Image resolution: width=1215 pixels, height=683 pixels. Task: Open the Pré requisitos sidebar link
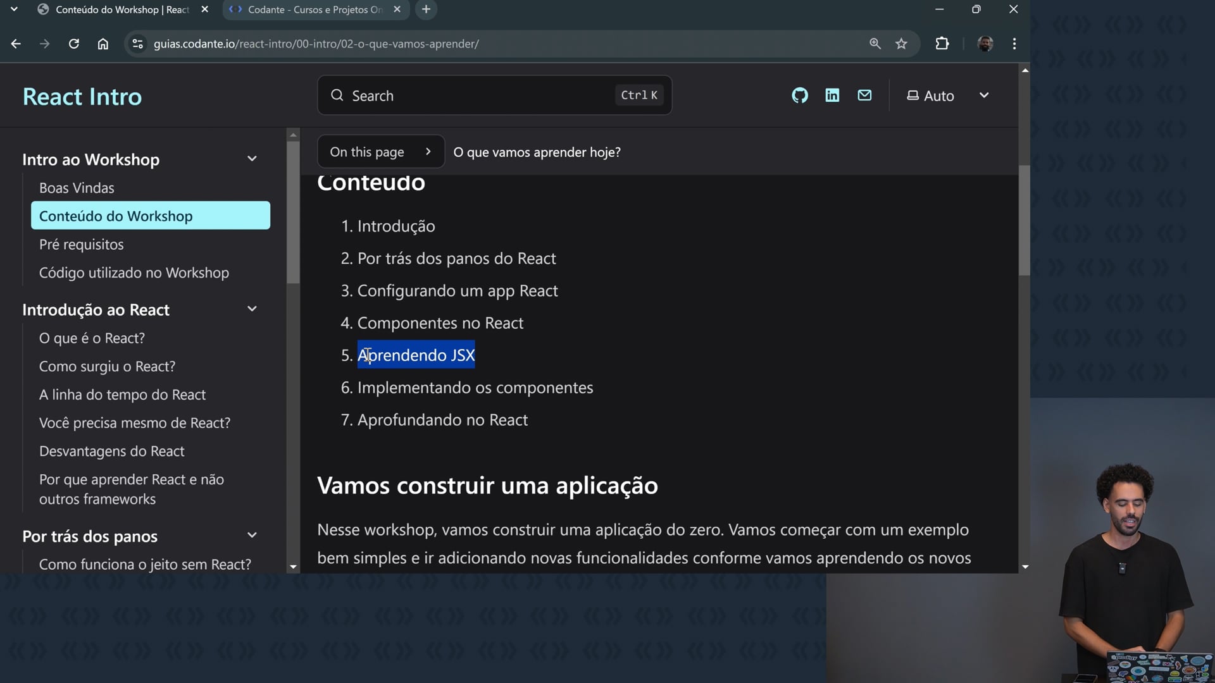click(81, 245)
